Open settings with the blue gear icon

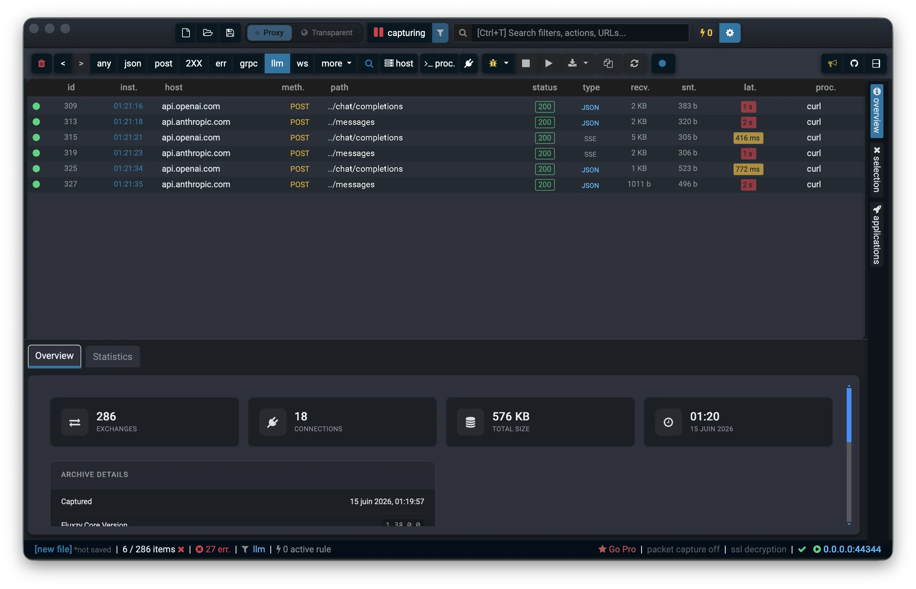(729, 33)
